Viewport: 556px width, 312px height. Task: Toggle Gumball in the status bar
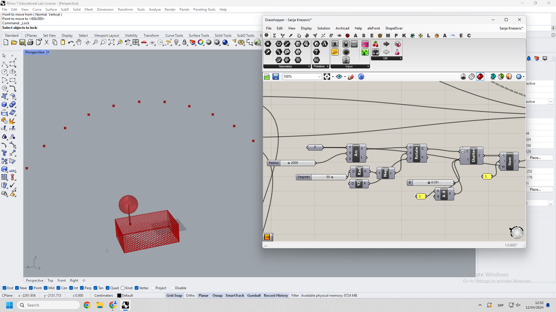pyautogui.click(x=254, y=296)
